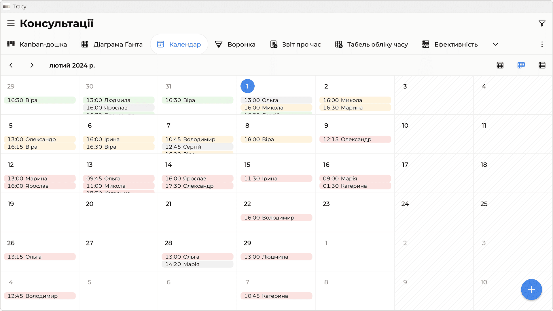This screenshot has width=553, height=311.
Task: Add new consultation with plus button
Action: (531, 289)
